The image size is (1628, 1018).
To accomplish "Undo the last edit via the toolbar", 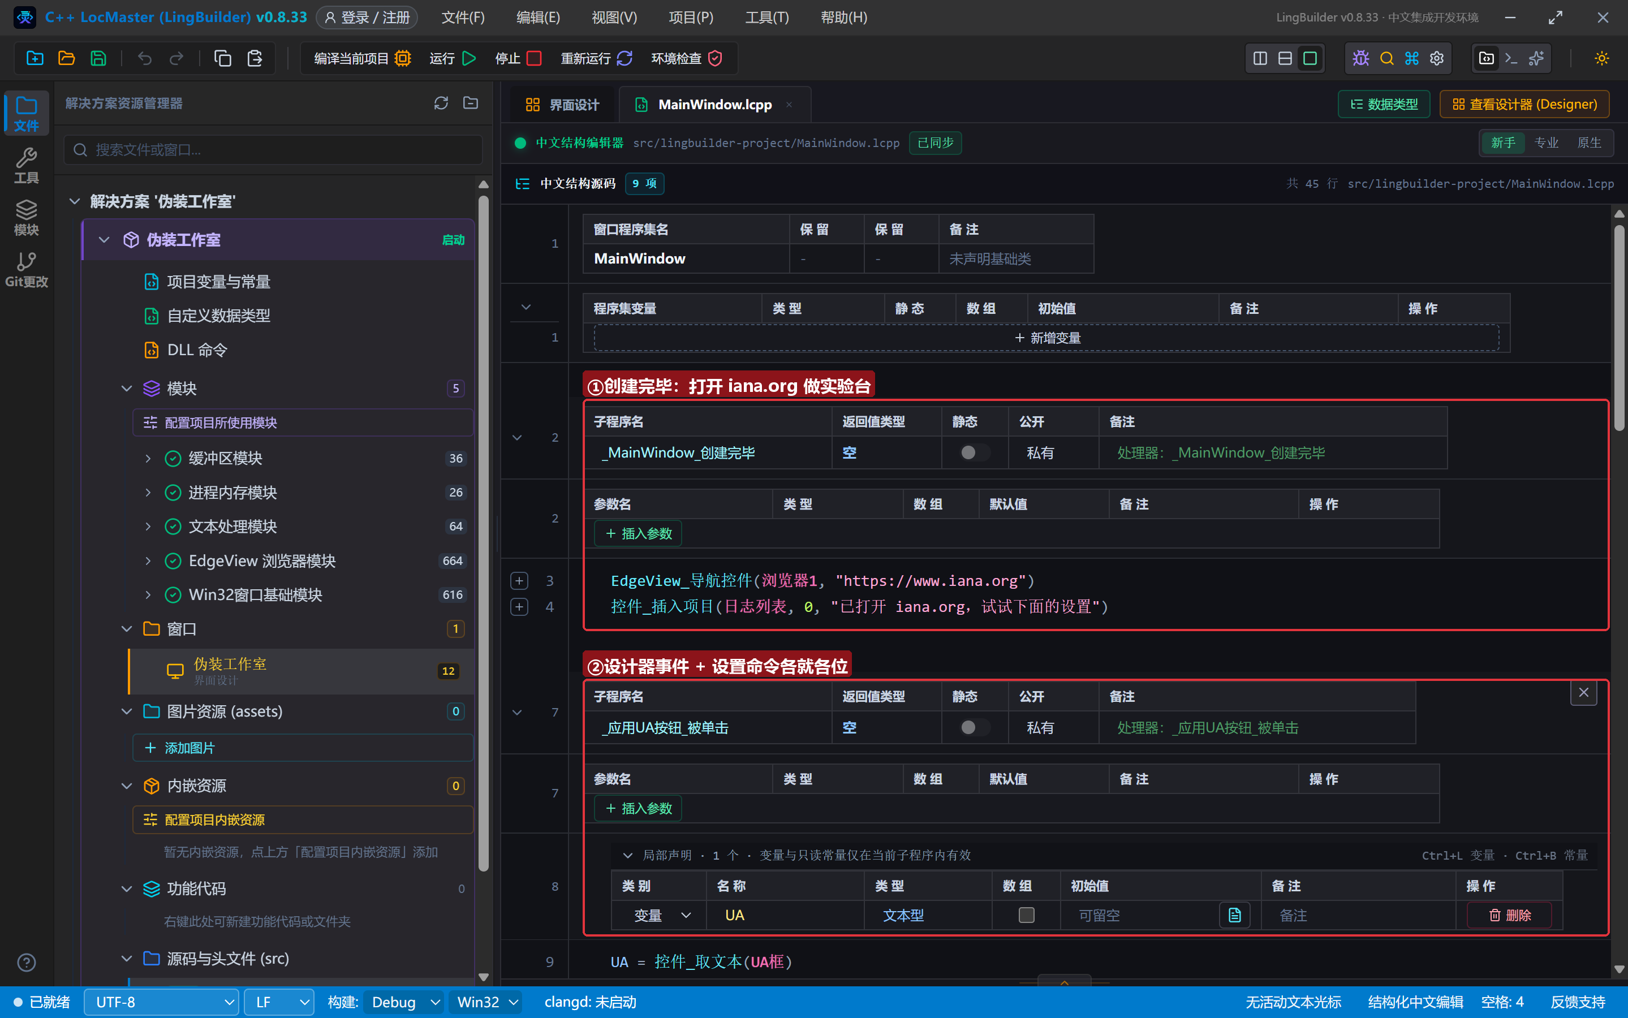I will pos(144,58).
